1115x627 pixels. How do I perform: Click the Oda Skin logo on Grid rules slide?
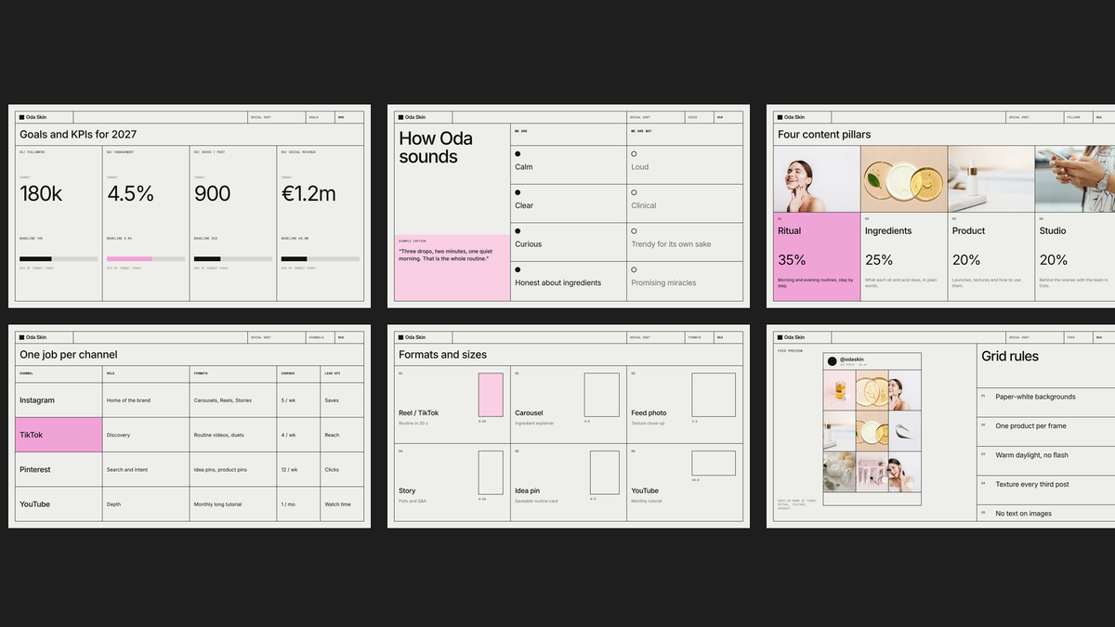click(x=791, y=337)
